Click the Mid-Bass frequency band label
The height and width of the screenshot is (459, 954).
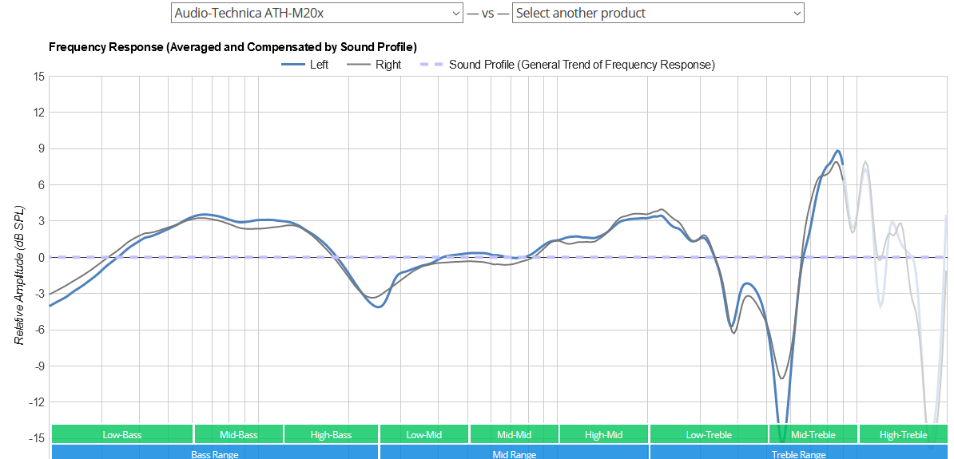[238, 435]
